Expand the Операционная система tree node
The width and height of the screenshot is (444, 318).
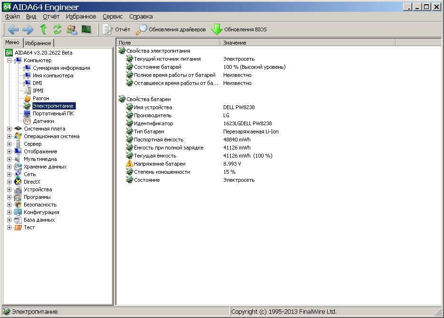[9, 136]
